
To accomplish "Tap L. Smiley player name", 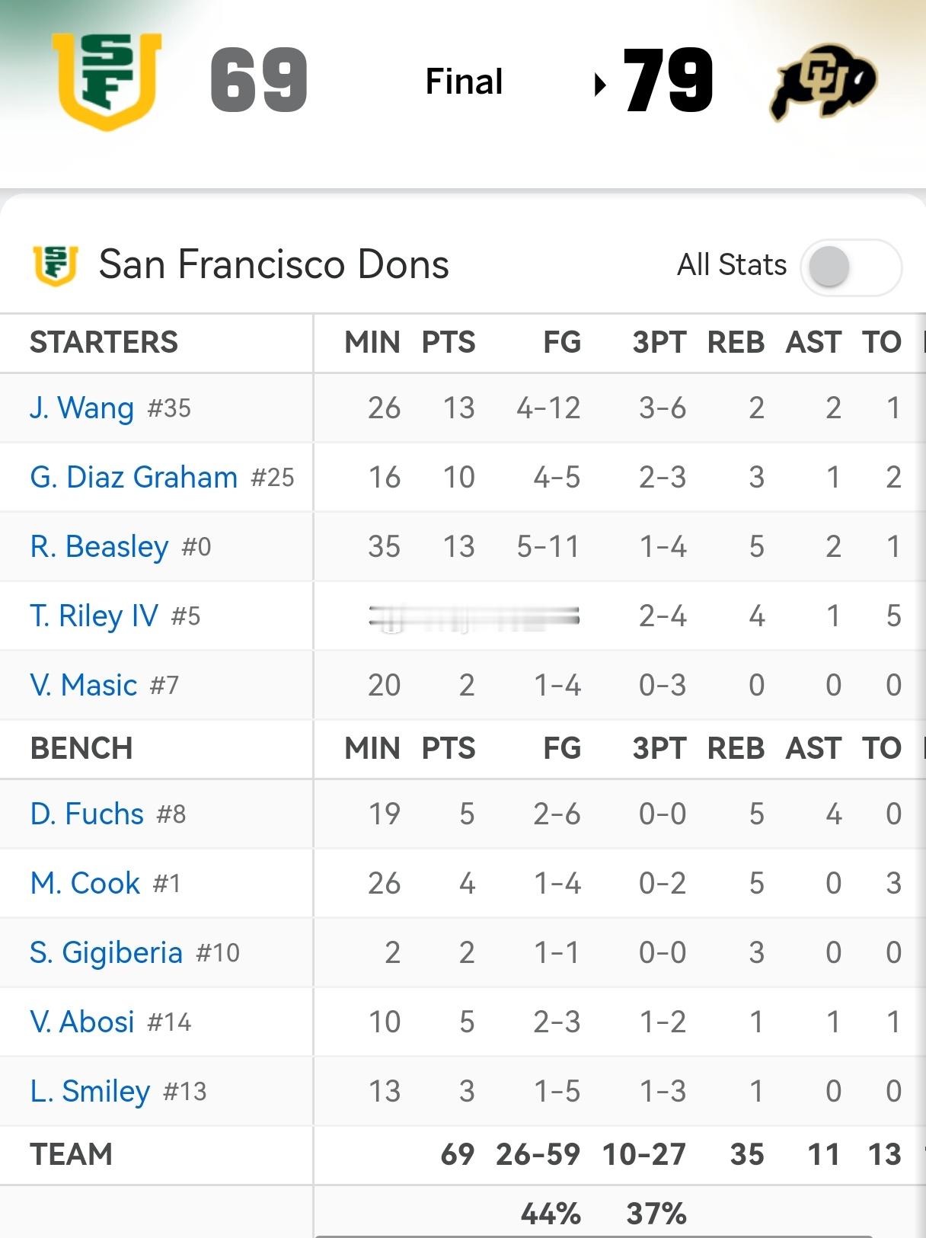I will click(90, 1092).
